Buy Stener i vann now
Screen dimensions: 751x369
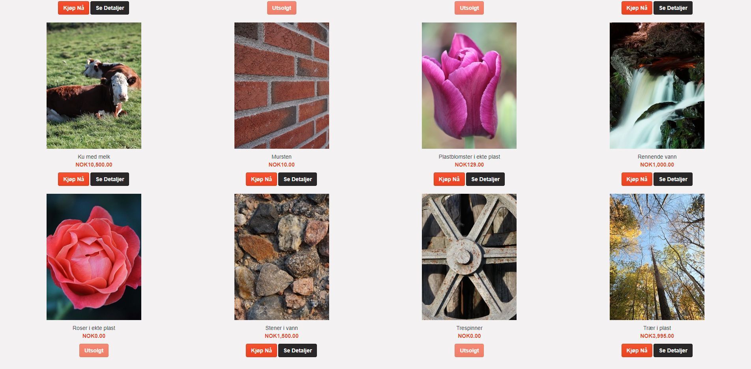(261, 350)
